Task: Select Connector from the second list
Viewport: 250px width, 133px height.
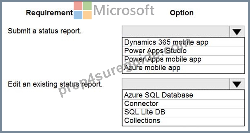Action: [183, 104]
